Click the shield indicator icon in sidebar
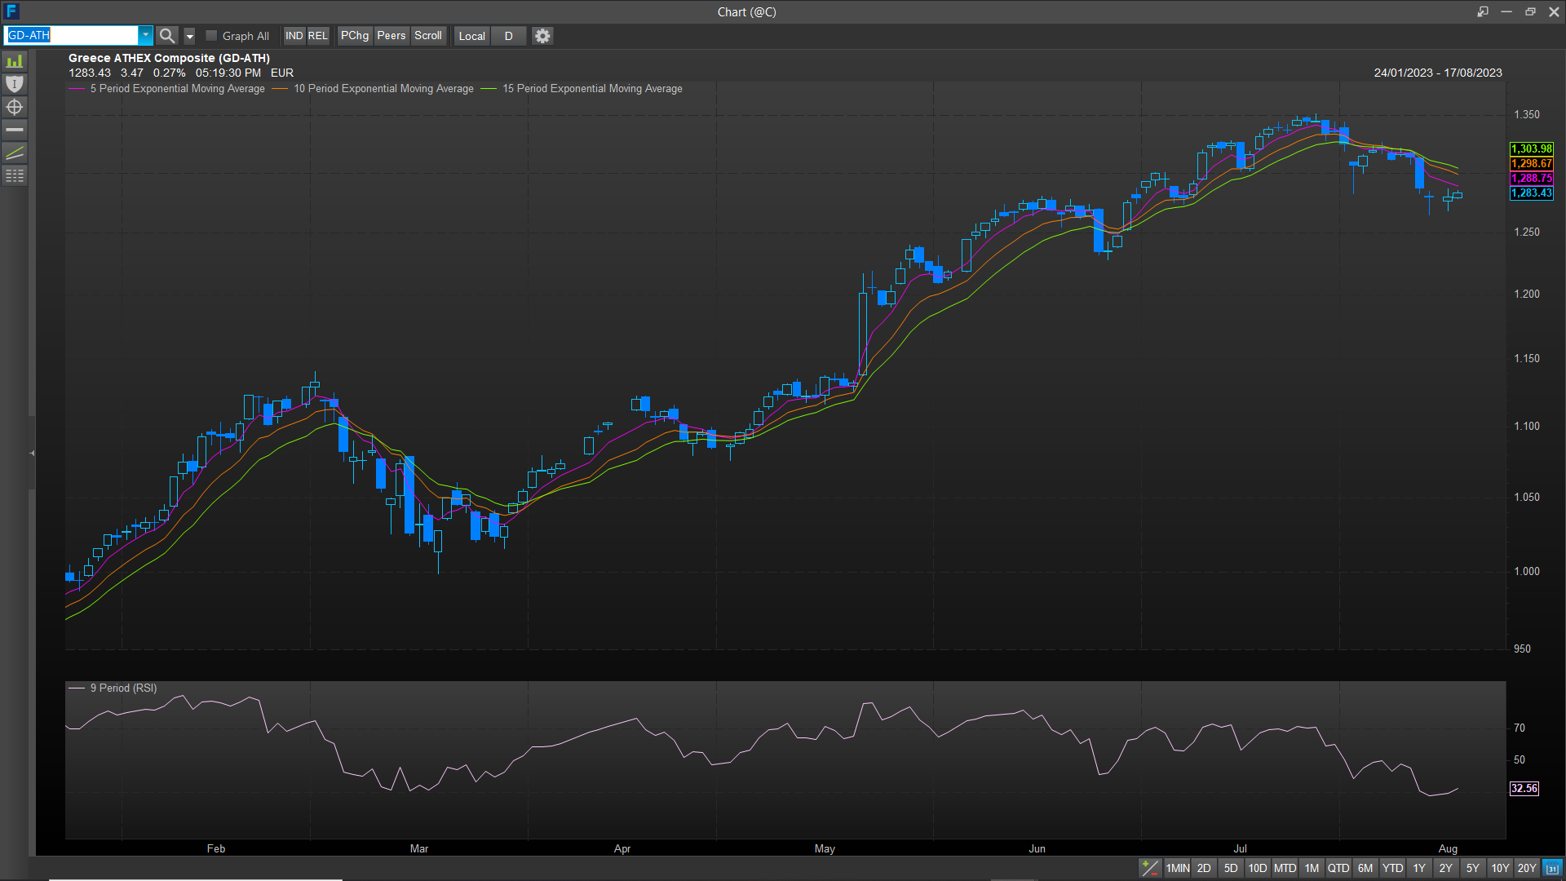The width and height of the screenshot is (1566, 881). 15,84
